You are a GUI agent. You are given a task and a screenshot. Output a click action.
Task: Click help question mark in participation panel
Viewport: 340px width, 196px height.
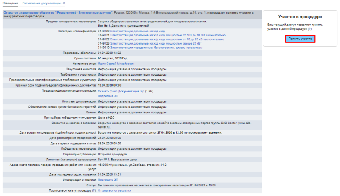click(309, 29)
